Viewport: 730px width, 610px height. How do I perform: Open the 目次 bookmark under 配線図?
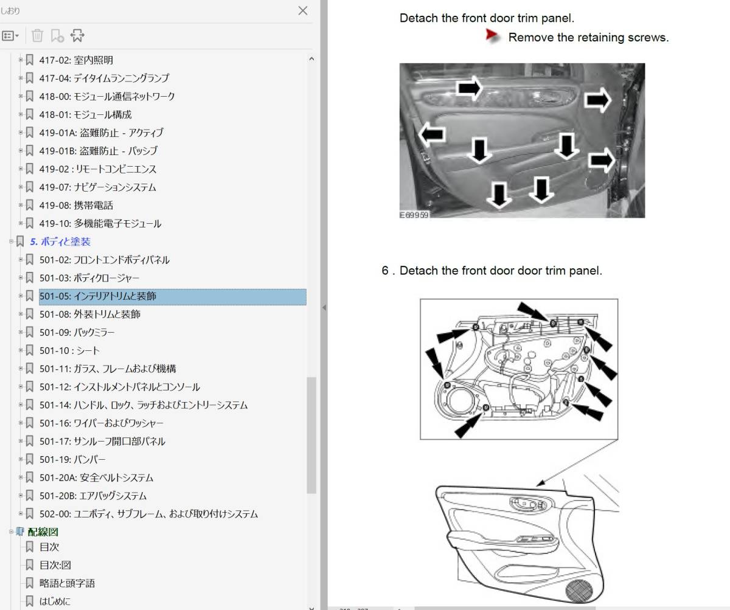pyautogui.click(x=49, y=547)
